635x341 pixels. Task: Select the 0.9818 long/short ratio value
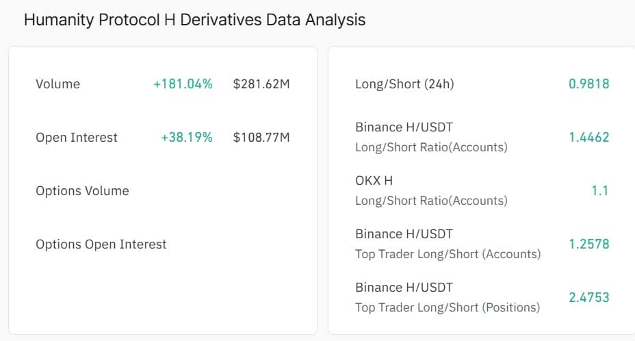point(589,84)
